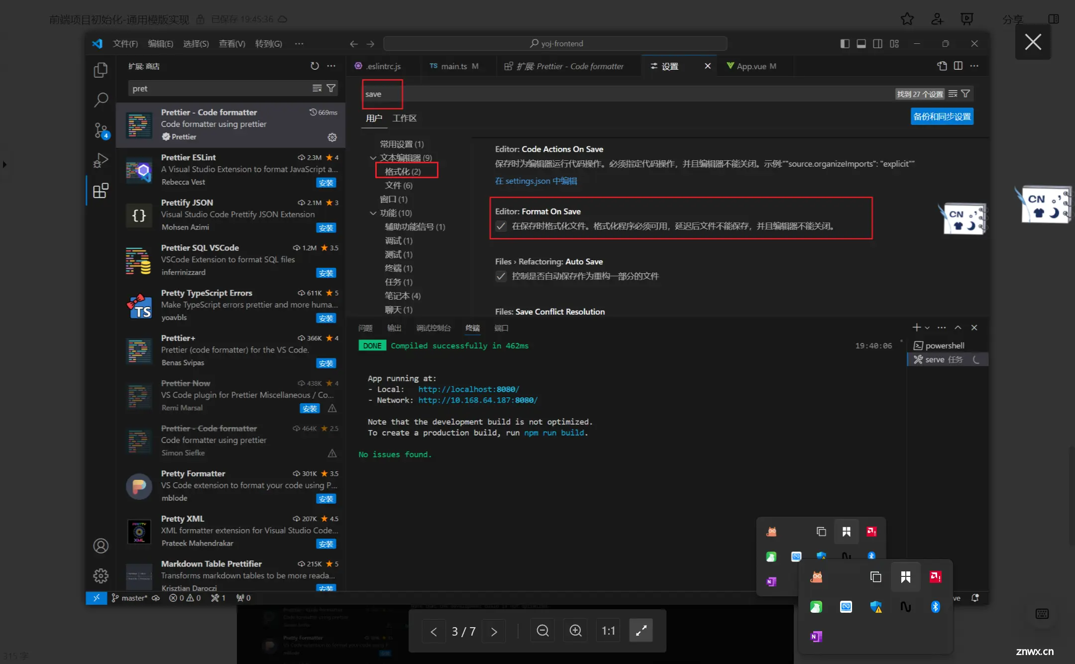The height and width of the screenshot is (664, 1075).
Task: Toggle the primary side bar layout icon
Action: pyautogui.click(x=845, y=44)
